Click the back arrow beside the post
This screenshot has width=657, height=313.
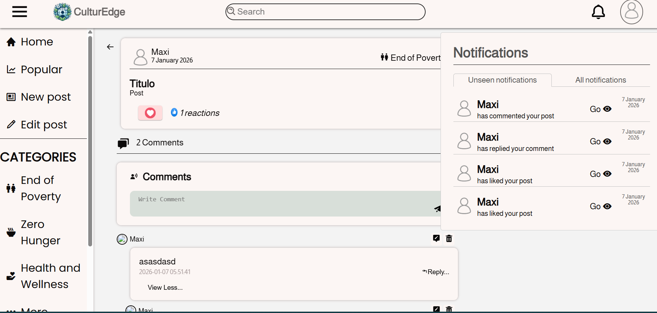coord(110,47)
